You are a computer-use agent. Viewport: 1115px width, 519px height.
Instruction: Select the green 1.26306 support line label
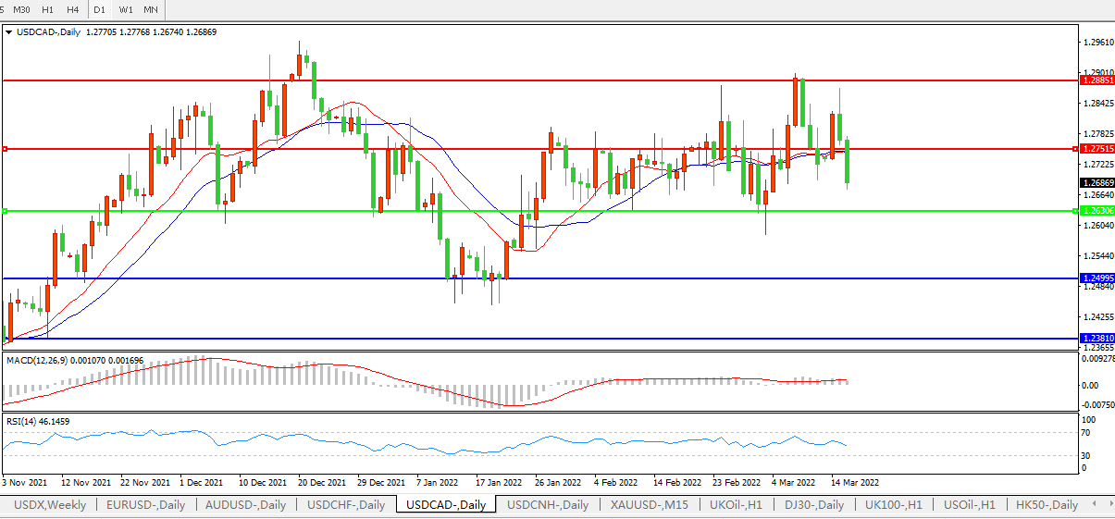(1096, 211)
